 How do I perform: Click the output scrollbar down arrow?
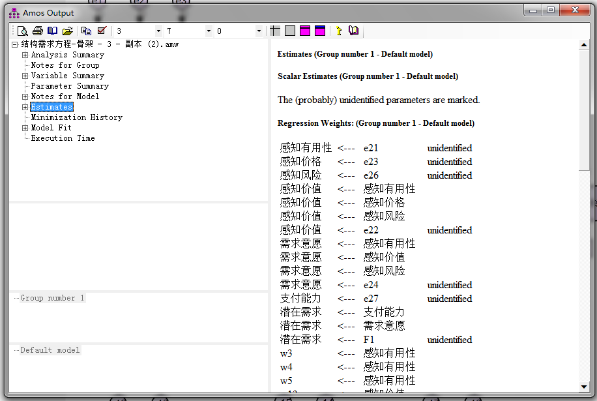[584, 387]
